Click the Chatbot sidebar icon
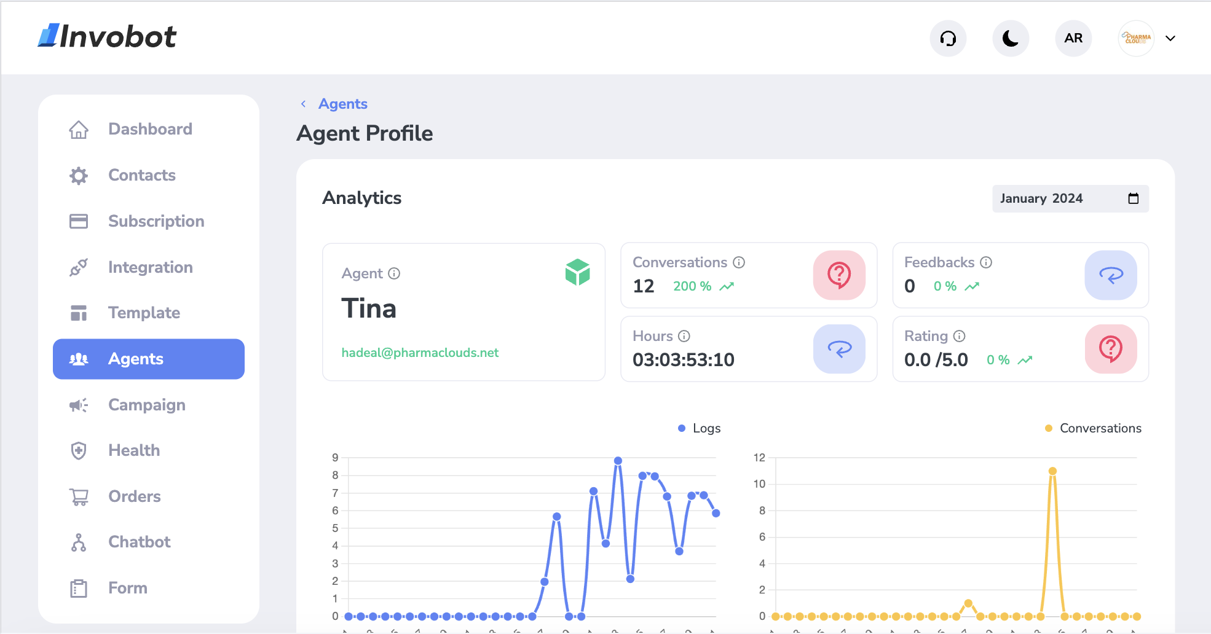The image size is (1211, 634). point(79,542)
